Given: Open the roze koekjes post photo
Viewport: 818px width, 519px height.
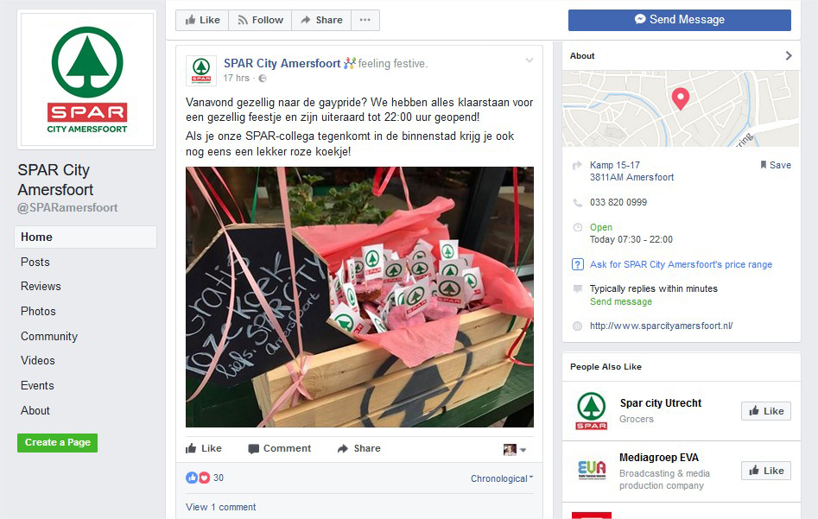Looking at the screenshot, I should [359, 297].
